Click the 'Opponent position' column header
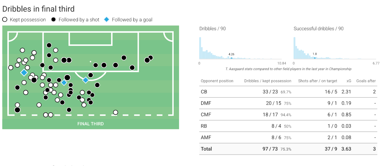387x166 pixels. tap(217, 81)
